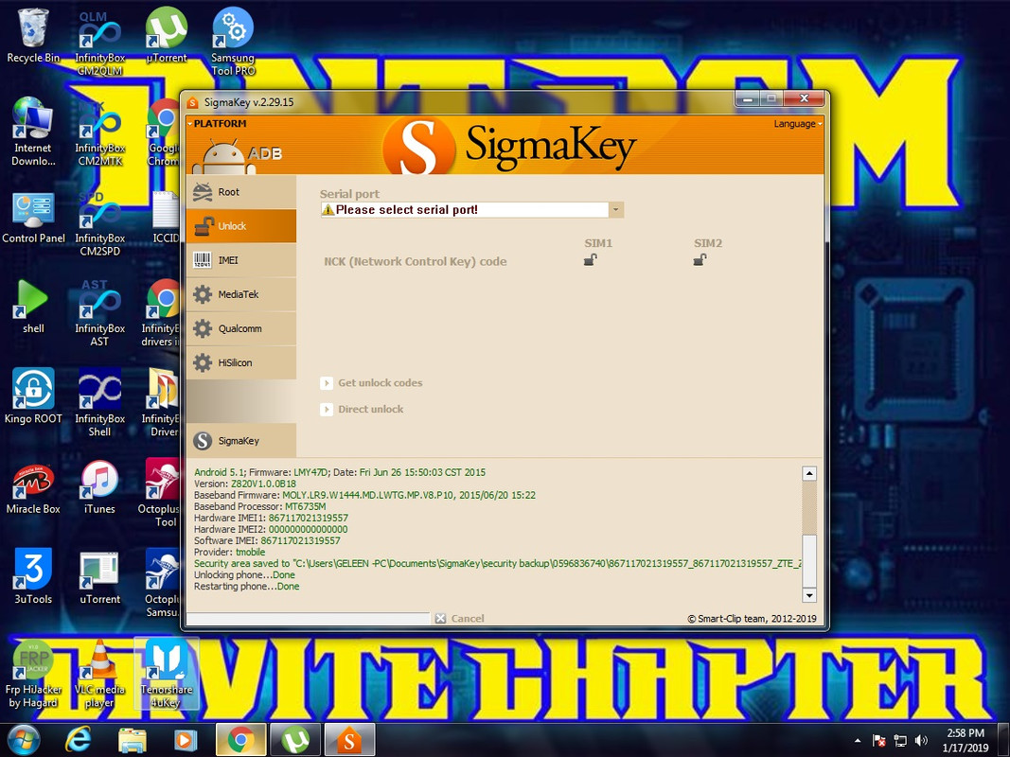The height and width of the screenshot is (757, 1010).
Task: Click the Hardware IMEI1 log line
Action: tap(271, 519)
